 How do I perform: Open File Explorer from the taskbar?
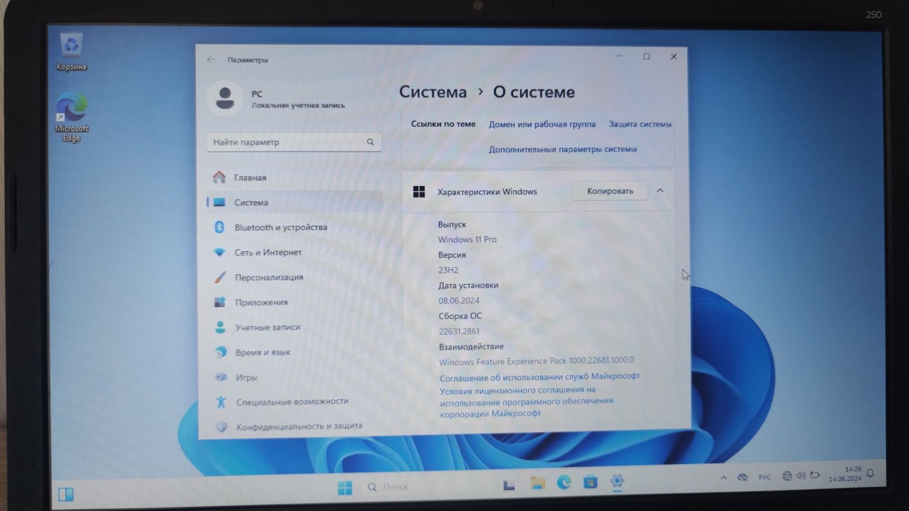(537, 482)
